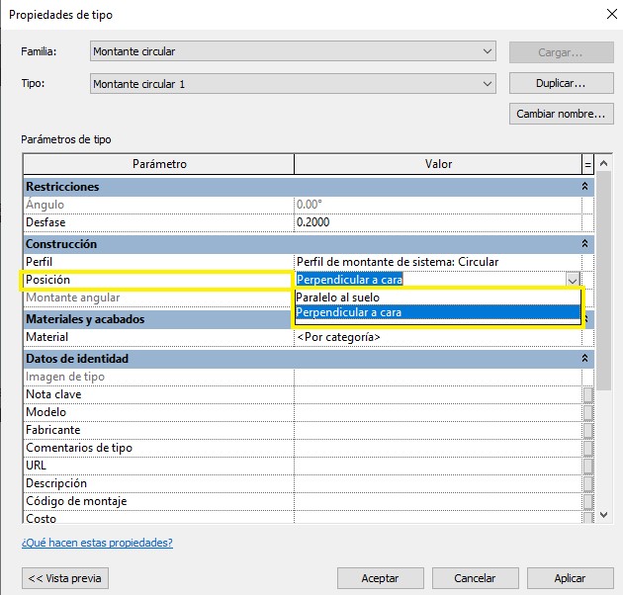Click the Desfase value field
This screenshot has height=595, width=623.
[x=435, y=222]
